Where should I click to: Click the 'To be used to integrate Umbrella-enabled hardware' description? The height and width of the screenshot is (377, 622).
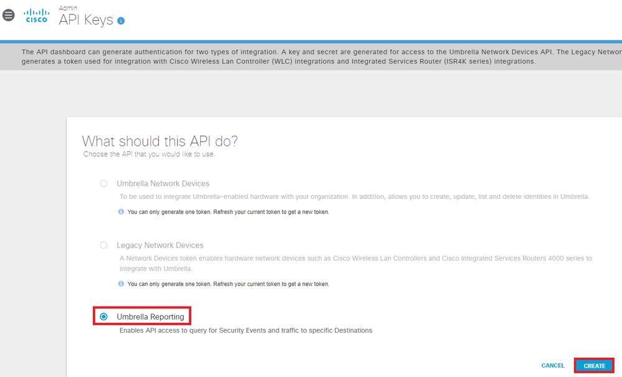point(355,197)
